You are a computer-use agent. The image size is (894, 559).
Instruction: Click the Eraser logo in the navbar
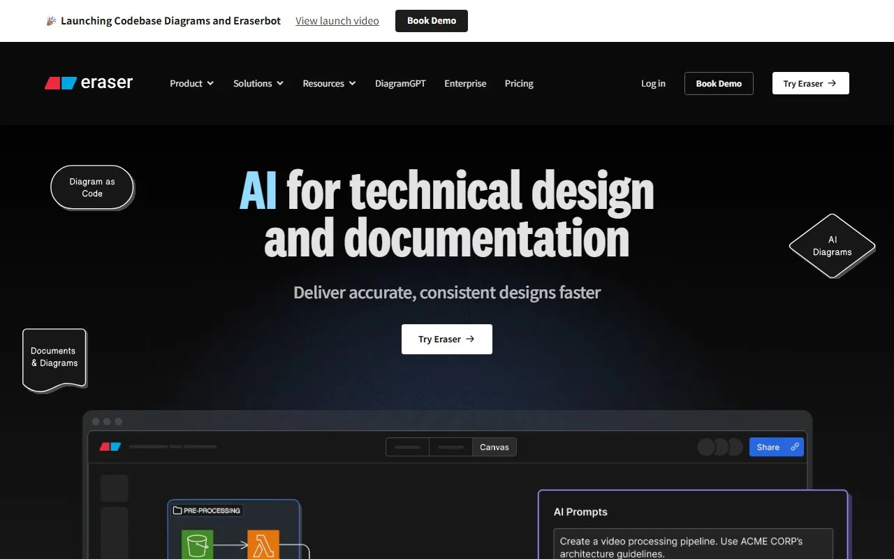click(89, 83)
